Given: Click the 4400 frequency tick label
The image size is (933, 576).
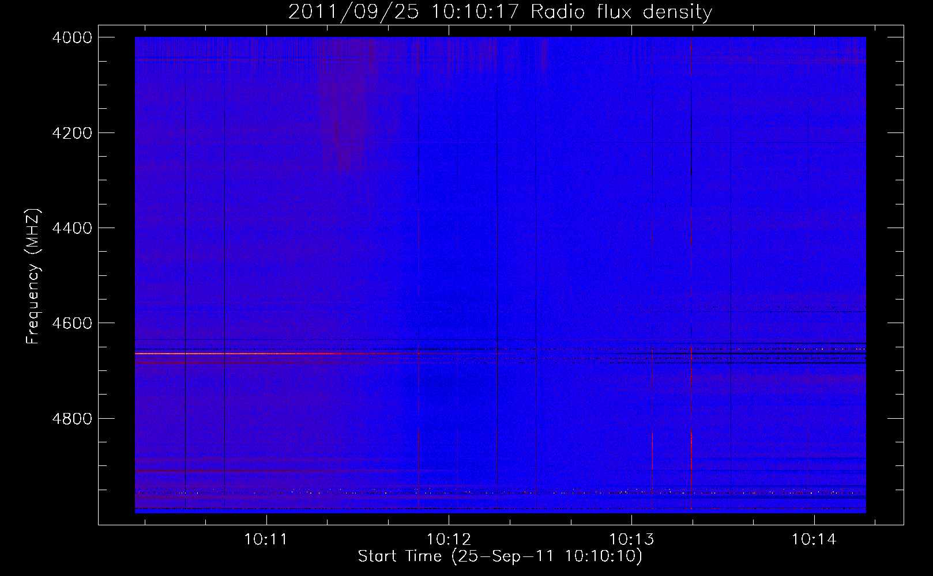Looking at the screenshot, I should click(x=72, y=228).
